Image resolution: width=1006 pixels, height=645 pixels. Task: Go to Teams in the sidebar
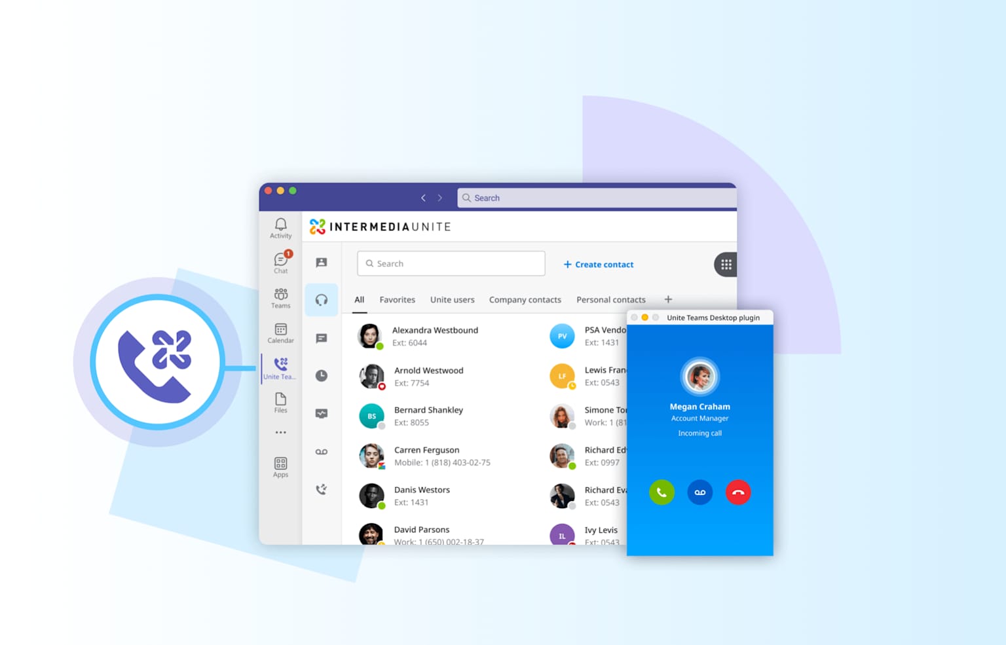tap(280, 298)
